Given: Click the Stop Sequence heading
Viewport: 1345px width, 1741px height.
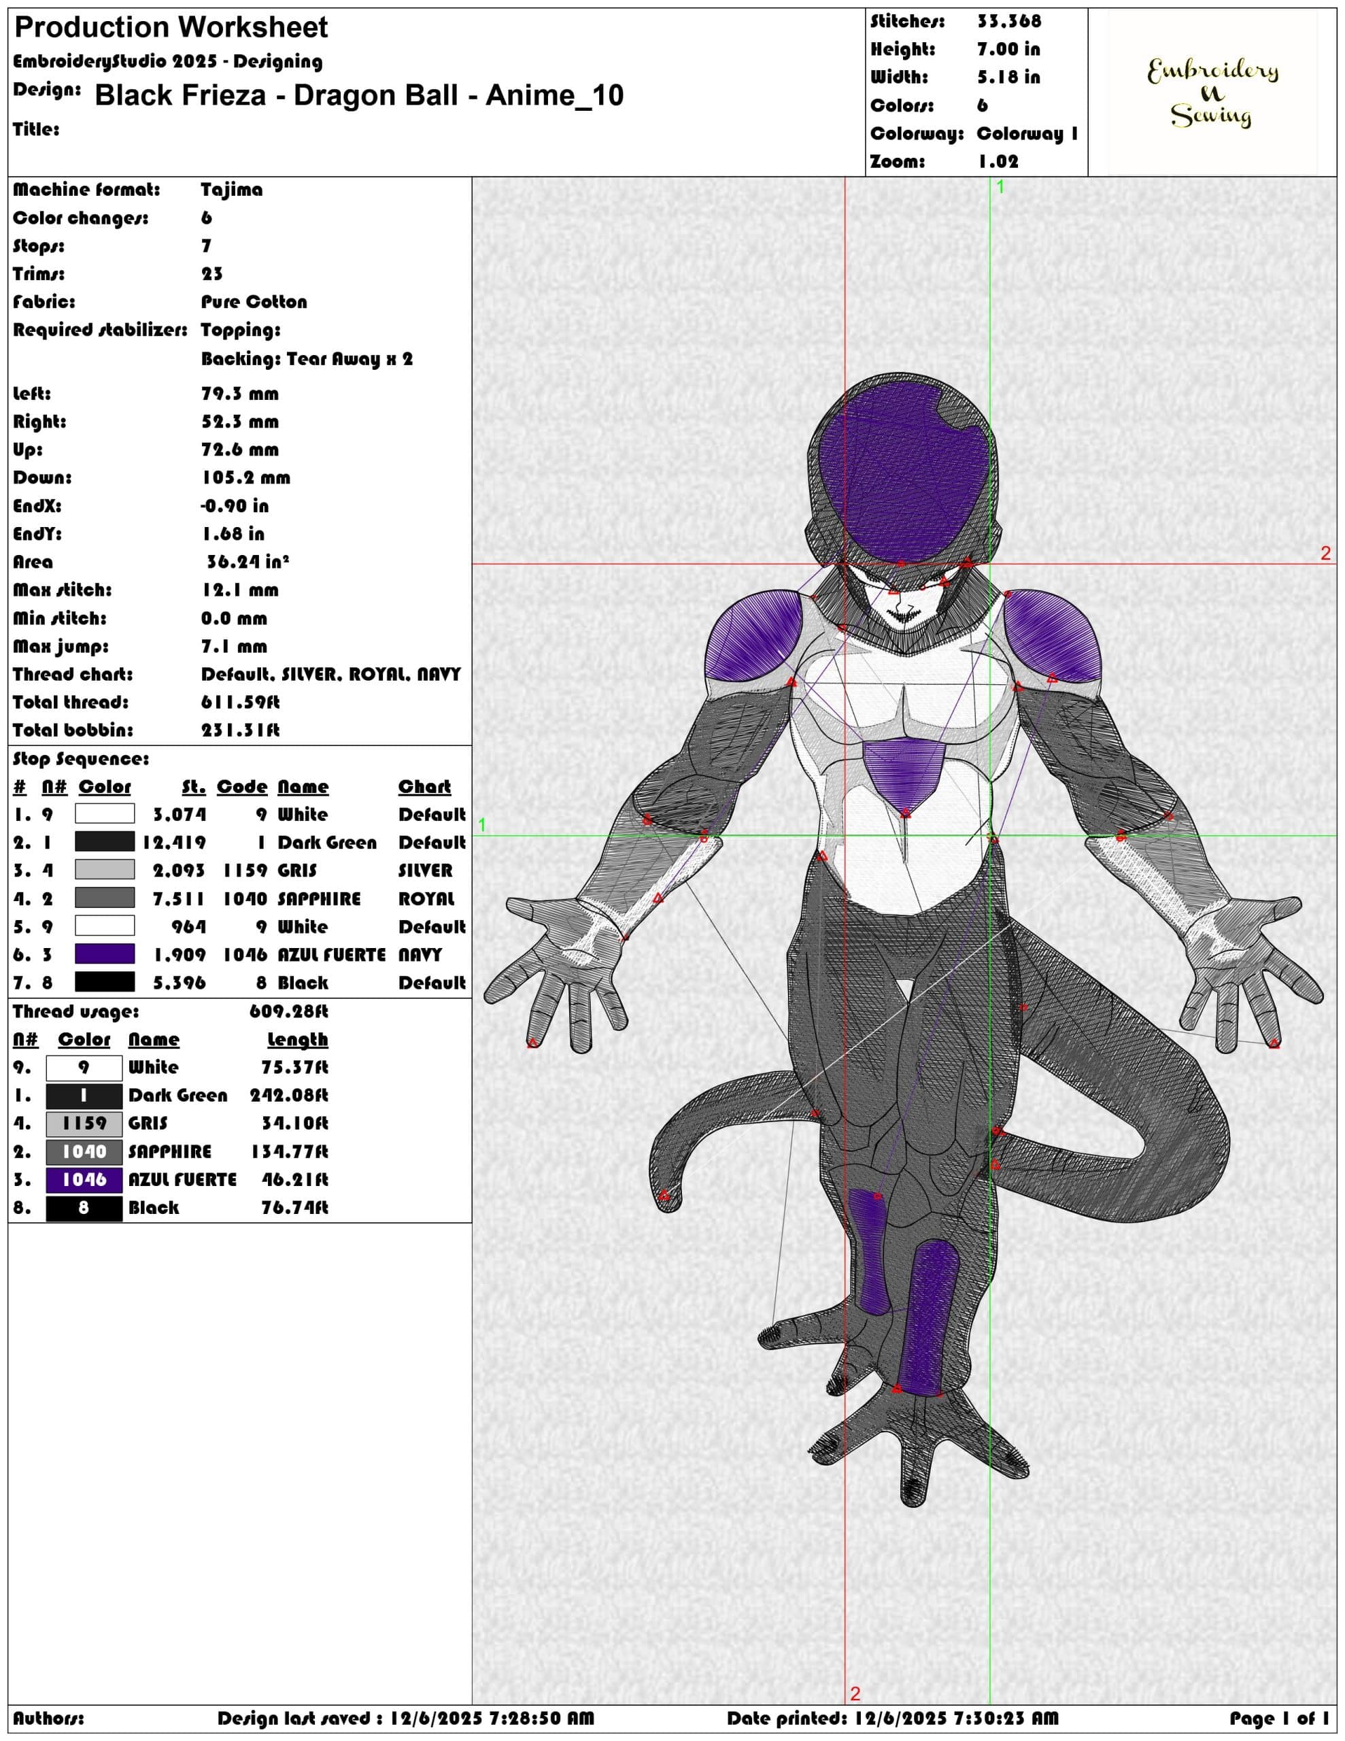Looking at the screenshot, I should tap(80, 759).
